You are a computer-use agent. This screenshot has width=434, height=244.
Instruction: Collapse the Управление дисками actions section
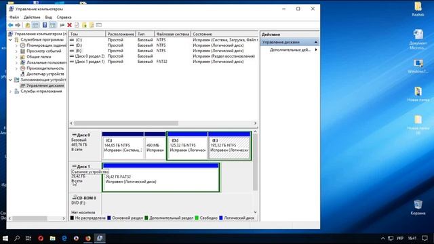pos(316,42)
